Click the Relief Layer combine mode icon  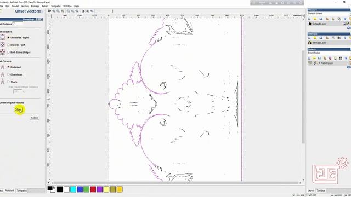point(315,63)
